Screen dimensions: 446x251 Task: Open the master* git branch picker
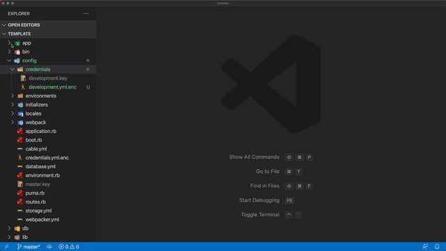tap(29, 247)
